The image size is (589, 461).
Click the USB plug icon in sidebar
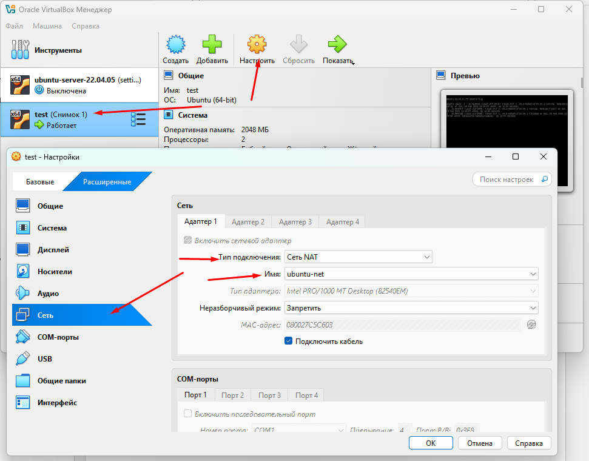(x=23, y=358)
